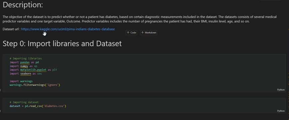Click the 'Dataset url :' label text
This screenshot has height=120, width=289.
point(11,29)
